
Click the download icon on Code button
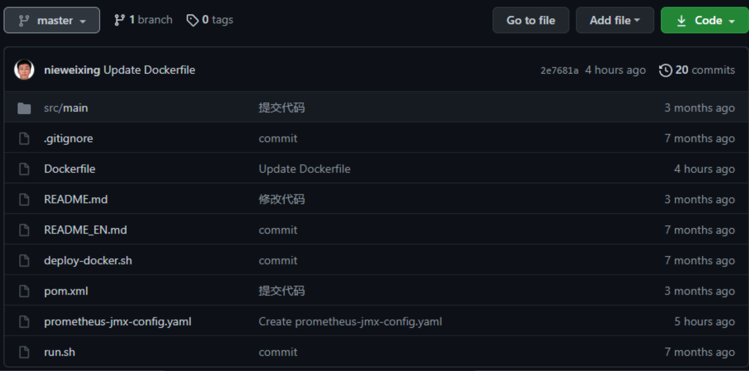click(681, 20)
